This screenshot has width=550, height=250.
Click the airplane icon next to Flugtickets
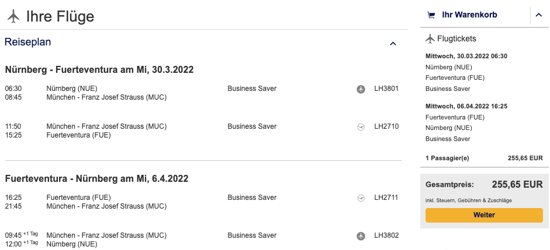431,39
